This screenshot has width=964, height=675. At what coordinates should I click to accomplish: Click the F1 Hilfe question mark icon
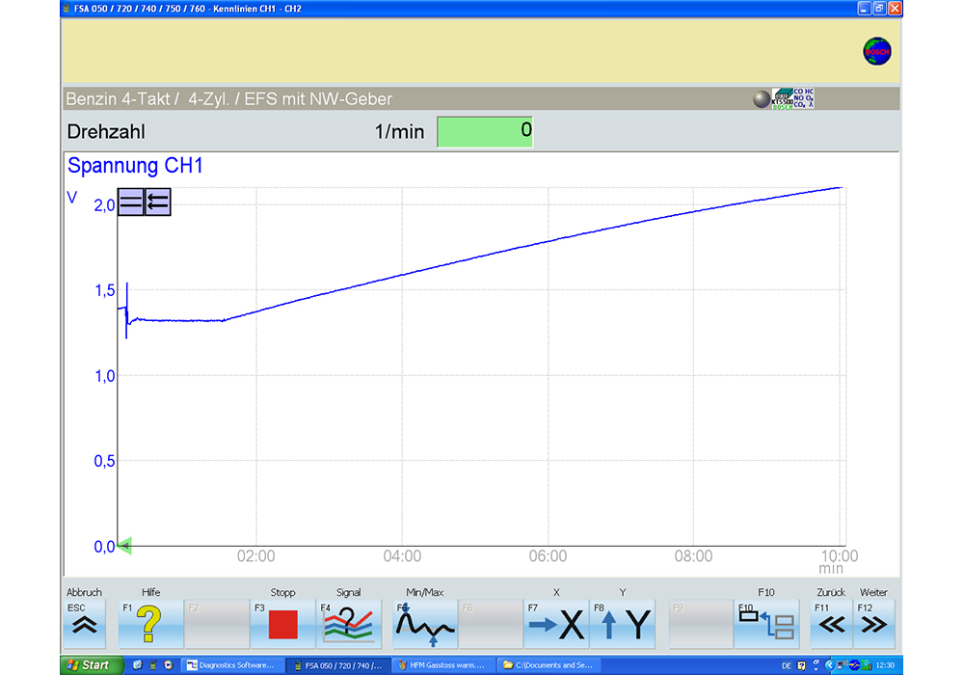tap(150, 625)
